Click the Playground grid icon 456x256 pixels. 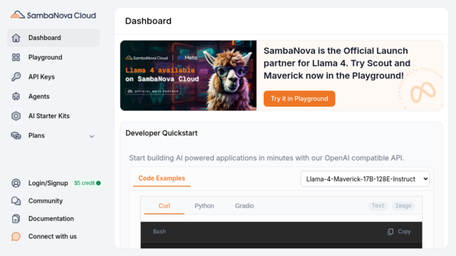pos(16,58)
